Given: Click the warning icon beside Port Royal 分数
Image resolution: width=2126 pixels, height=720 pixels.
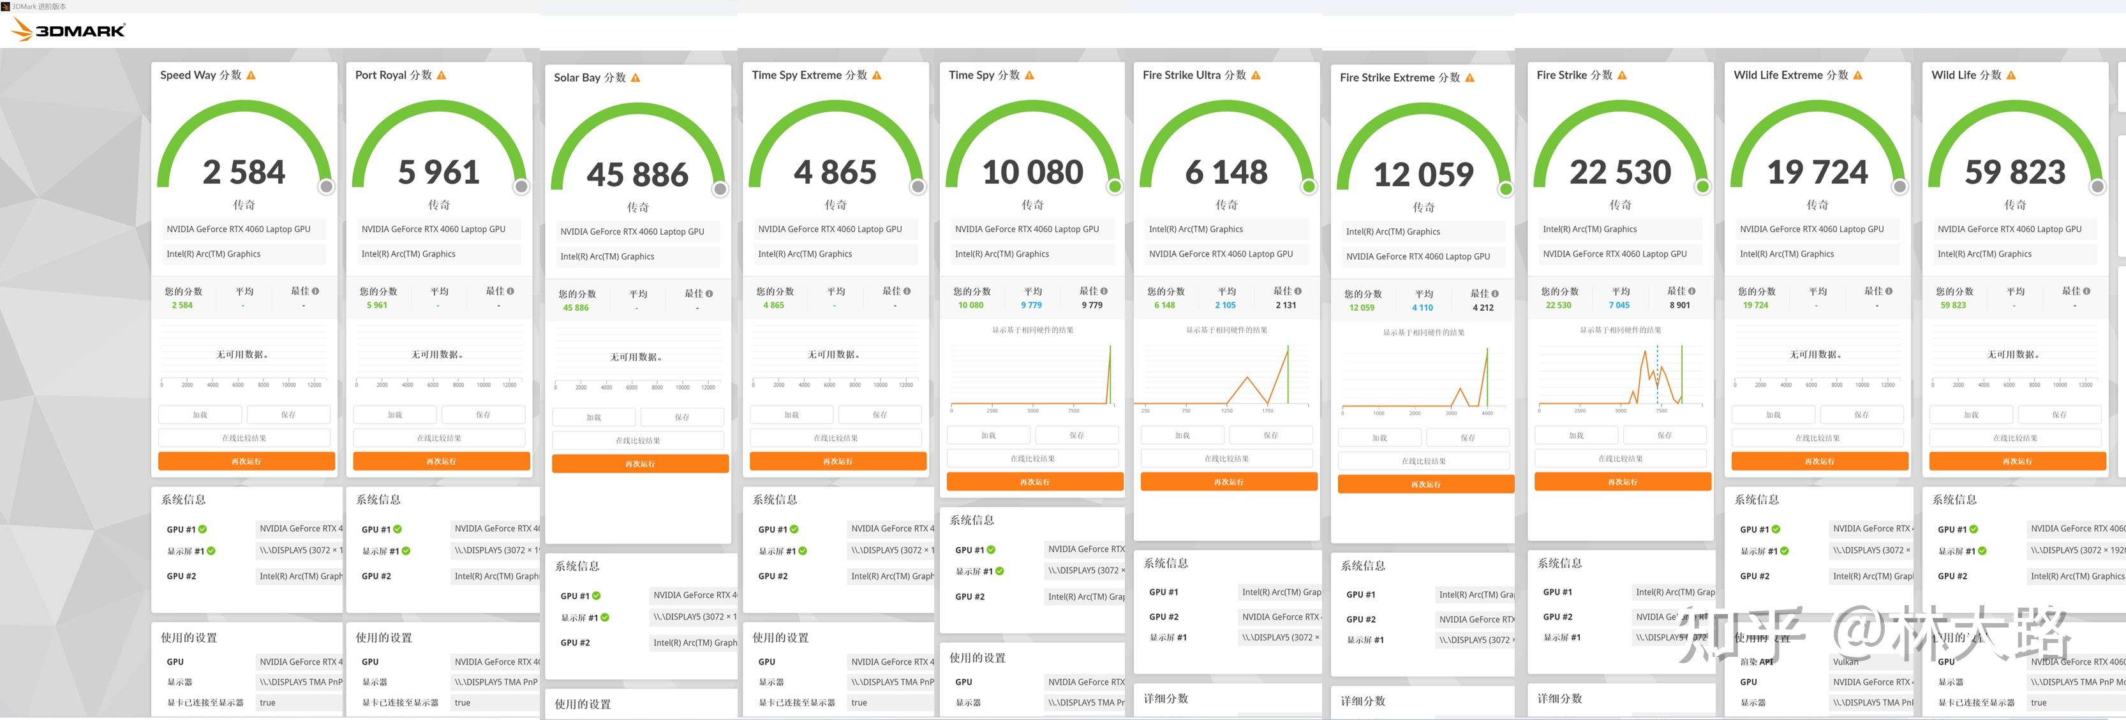Looking at the screenshot, I should coord(442,75).
